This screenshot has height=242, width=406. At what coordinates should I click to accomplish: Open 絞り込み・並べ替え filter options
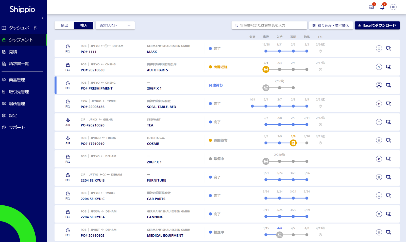click(x=331, y=25)
